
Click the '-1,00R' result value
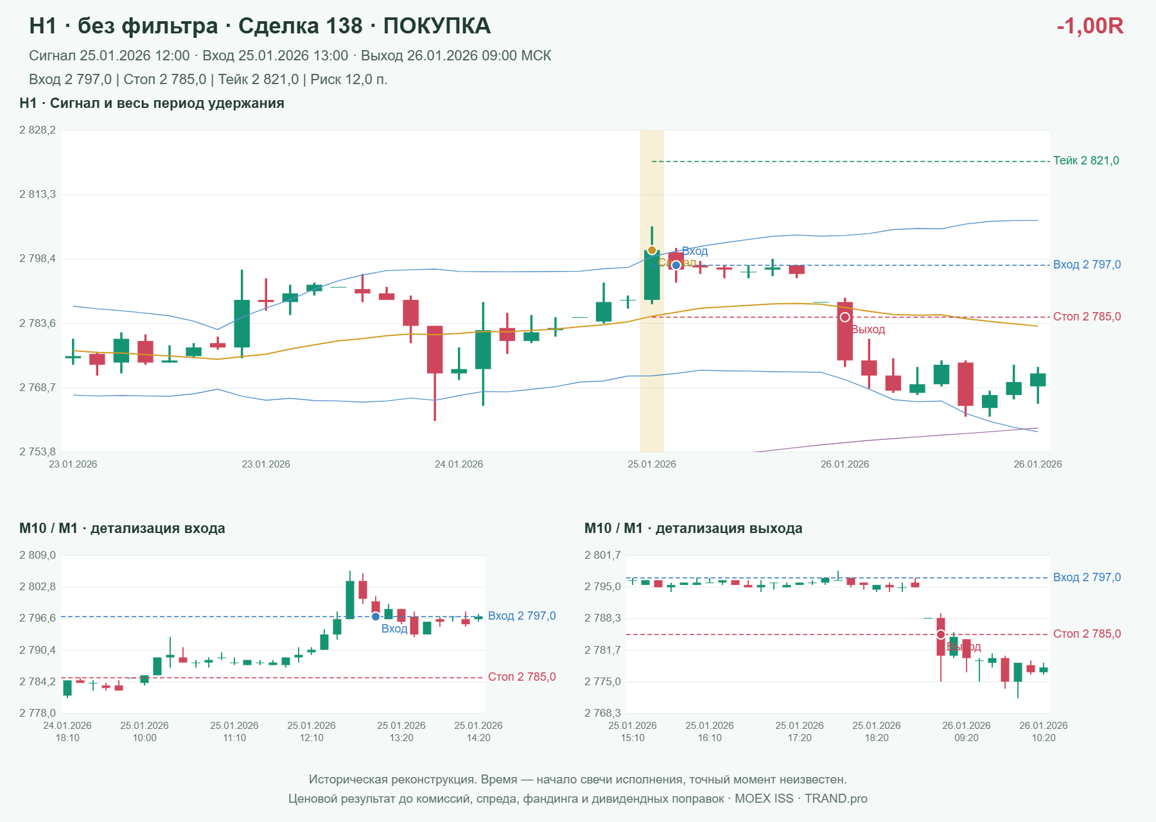click(1090, 26)
